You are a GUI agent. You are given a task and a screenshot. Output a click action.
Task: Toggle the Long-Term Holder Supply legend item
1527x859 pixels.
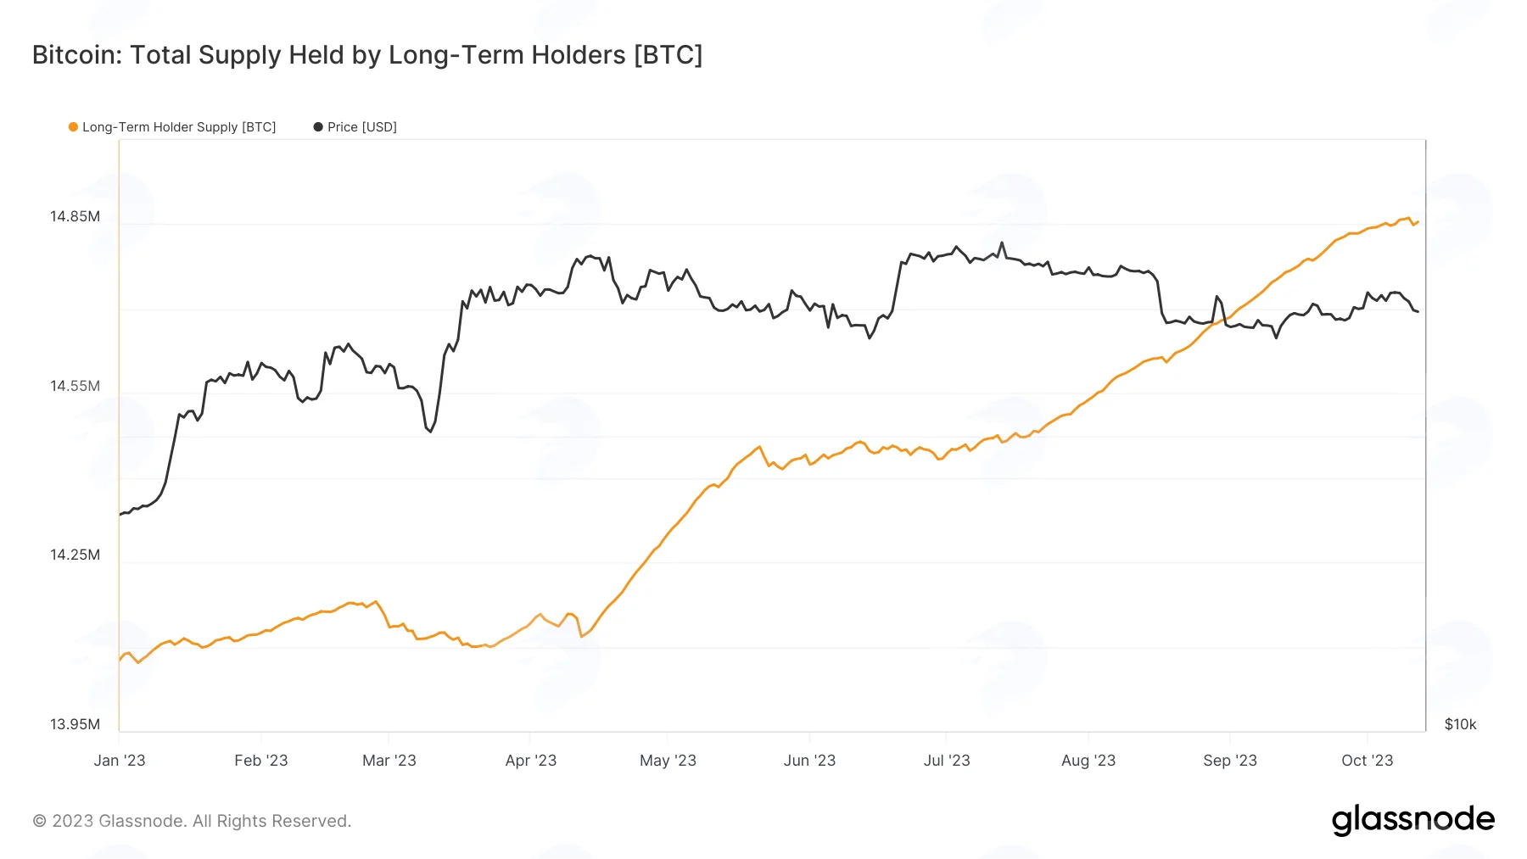[x=172, y=127]
